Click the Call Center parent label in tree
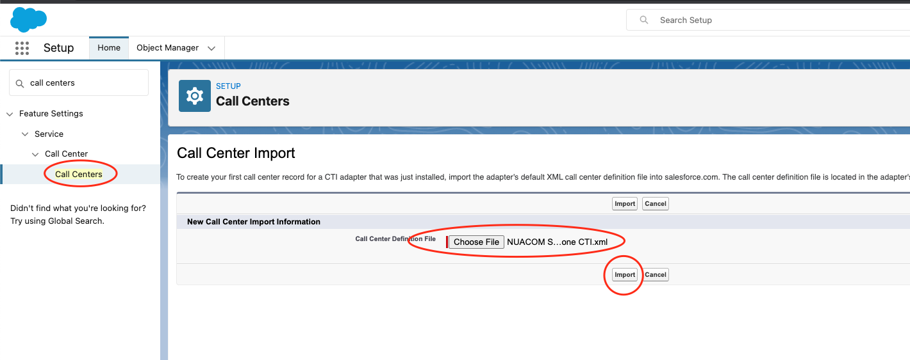Viewport: 910px width, 360px height. 66,154
